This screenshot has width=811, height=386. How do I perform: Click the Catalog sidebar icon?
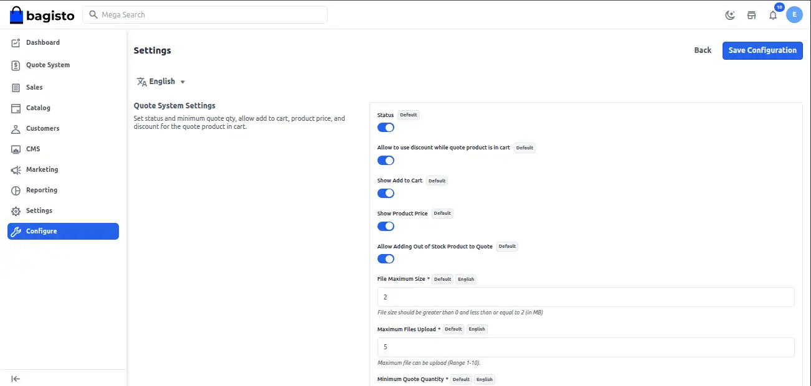pyautogui.click(x=16, y=108)
